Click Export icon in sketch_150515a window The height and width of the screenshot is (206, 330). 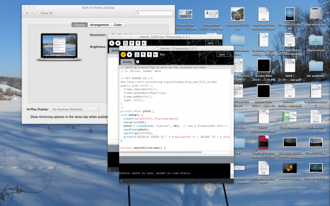click(x=144, y=43)
